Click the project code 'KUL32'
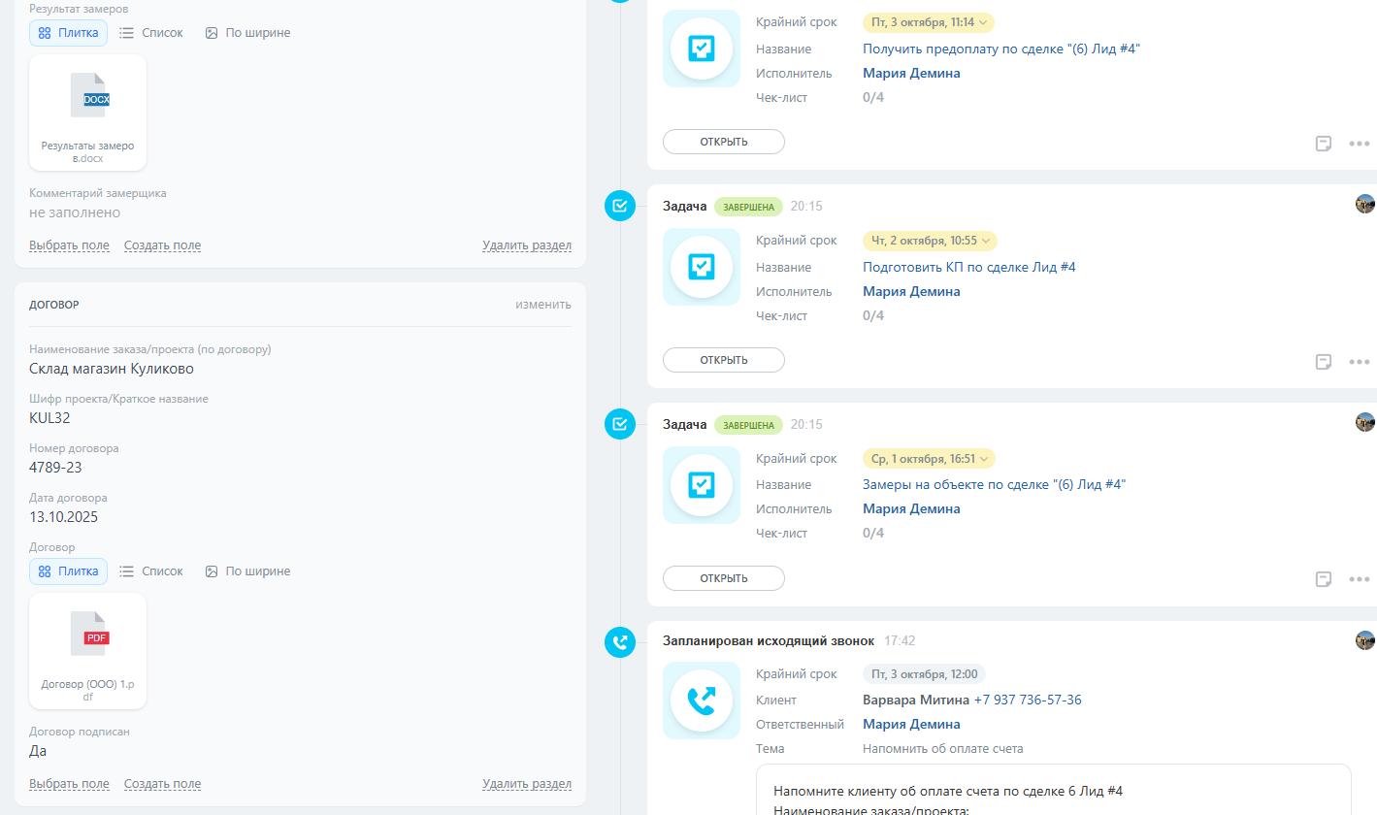 49,418
